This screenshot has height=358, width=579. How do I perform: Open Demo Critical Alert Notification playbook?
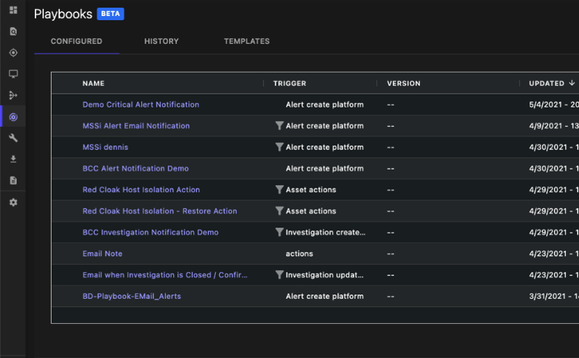[140, 105]
